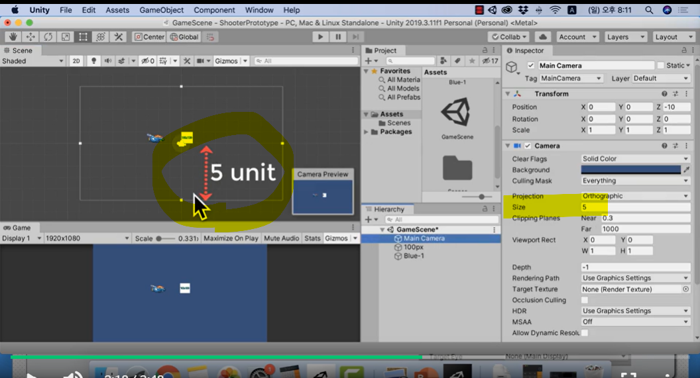Screen dimensions: 700x378
Task: Open the cloud Services button
Action: [x=543, y=37]
